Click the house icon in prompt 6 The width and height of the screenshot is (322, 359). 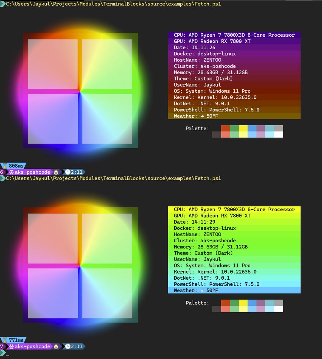point(56,172)
